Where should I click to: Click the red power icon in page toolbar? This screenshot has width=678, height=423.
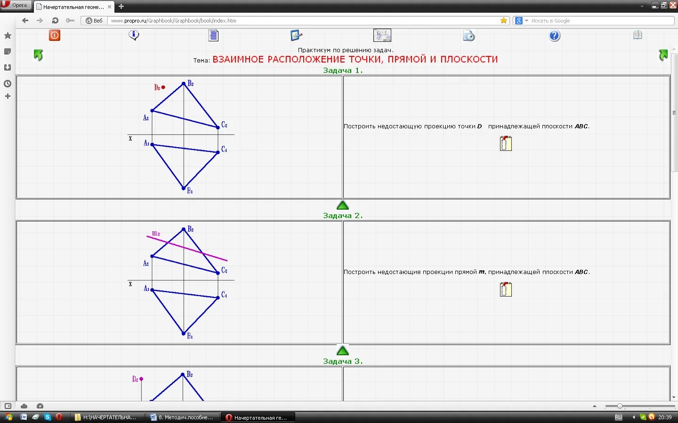click(x=55, y=35)
